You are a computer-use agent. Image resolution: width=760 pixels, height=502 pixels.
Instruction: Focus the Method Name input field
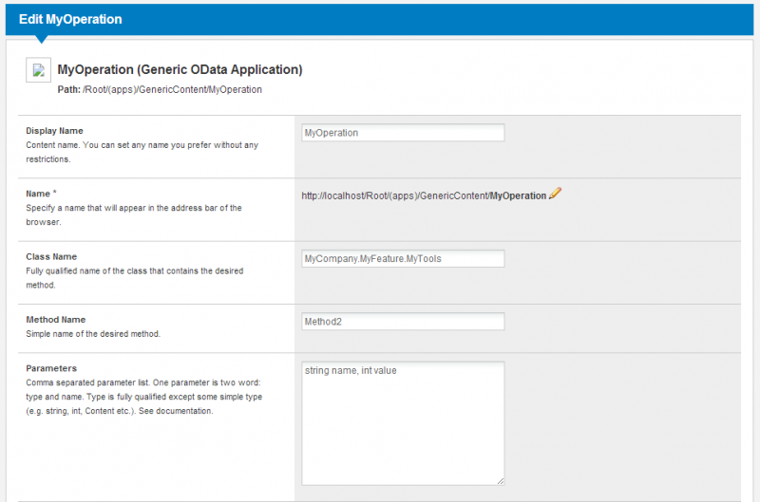(x=403, y=322)
